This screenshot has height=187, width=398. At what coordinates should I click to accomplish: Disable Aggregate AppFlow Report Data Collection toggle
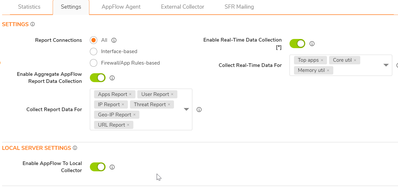98,78
